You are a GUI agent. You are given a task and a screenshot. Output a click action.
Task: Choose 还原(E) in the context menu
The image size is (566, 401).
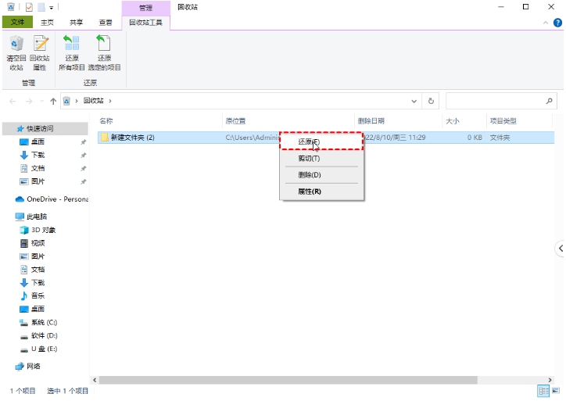coord(321,141)
